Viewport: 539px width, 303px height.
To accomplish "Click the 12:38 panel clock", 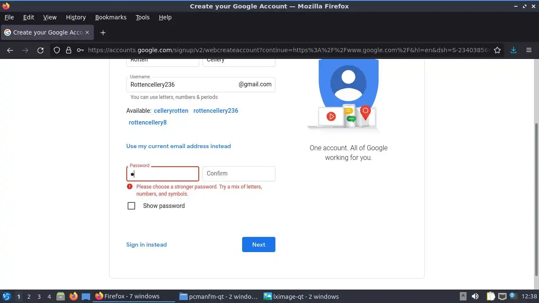I will [x=529, y=296].
